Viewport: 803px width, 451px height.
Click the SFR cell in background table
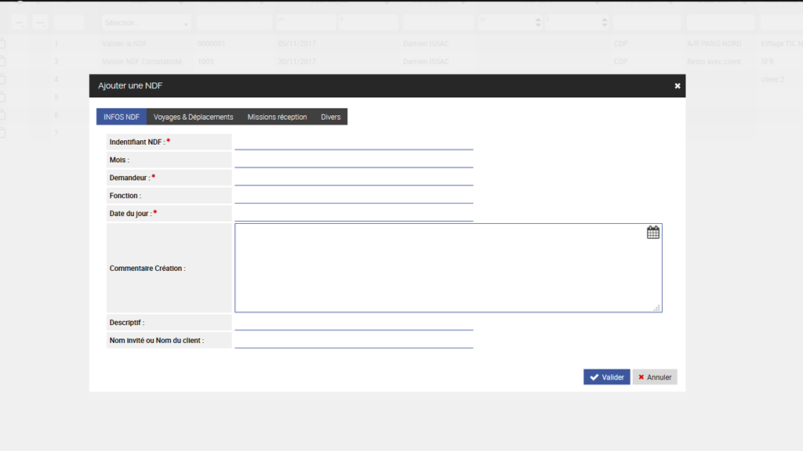tap(767, 62)
